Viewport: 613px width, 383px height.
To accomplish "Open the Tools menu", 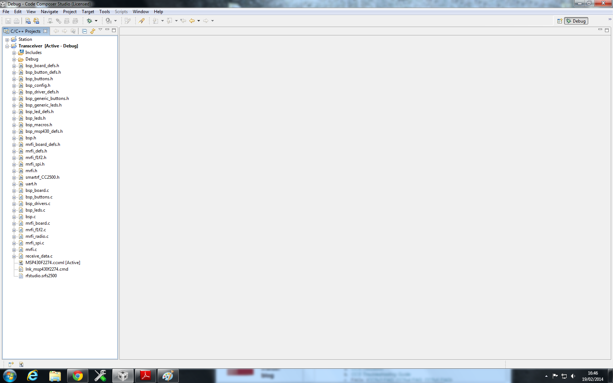I will click(x=105, y=12).
